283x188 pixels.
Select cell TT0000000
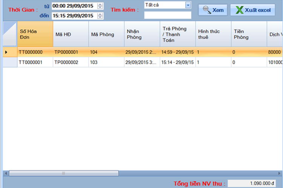[35, 52]
